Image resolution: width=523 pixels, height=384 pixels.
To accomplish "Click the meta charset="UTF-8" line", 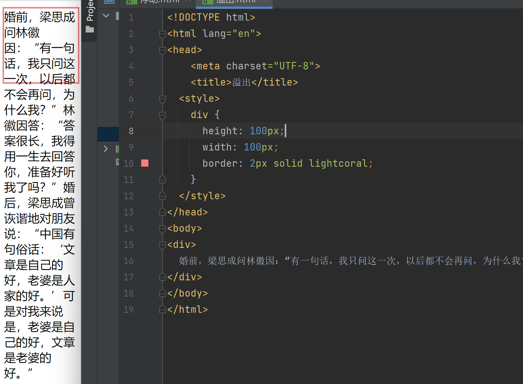I will (255, 66).
